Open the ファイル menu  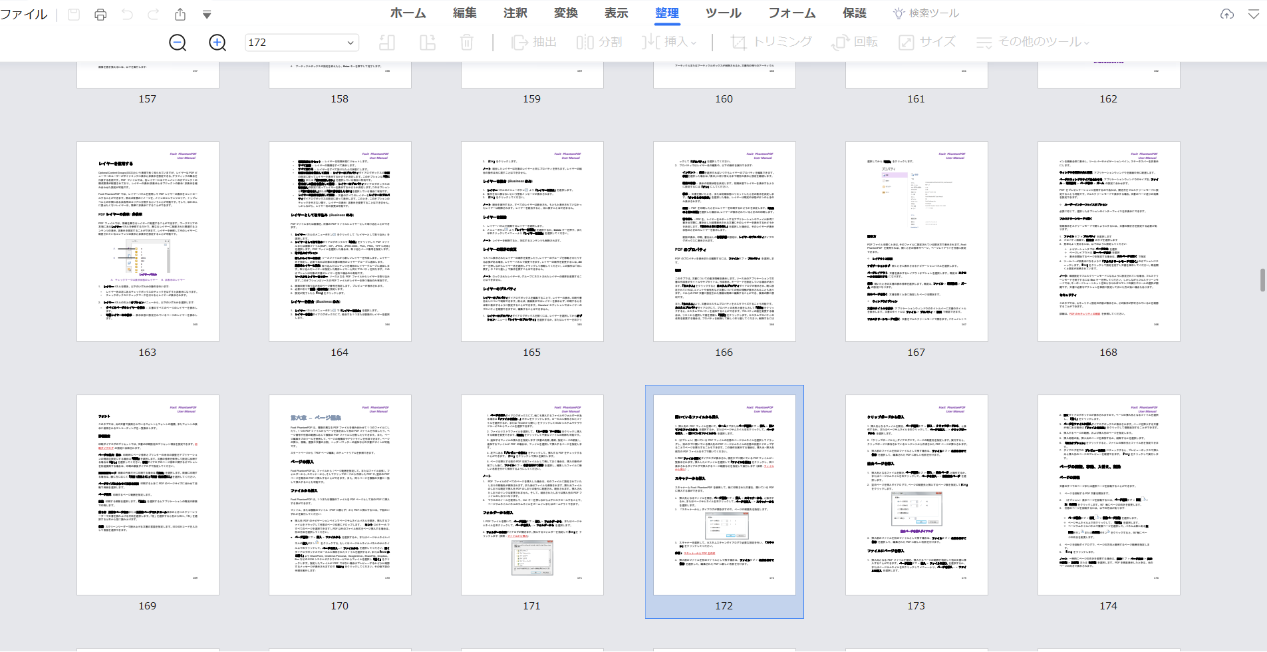coord(24,14)
